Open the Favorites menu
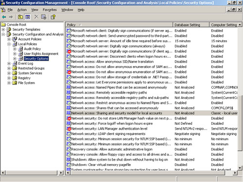The image size is (243, 182). pyautogui.click(x=50, y=10)
